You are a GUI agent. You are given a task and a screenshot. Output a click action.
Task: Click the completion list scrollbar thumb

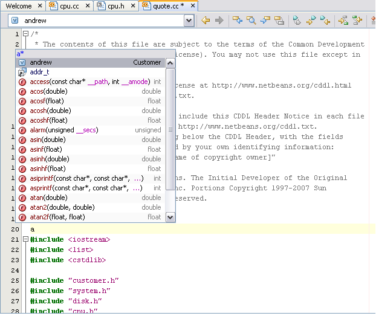tap(170, 129)
